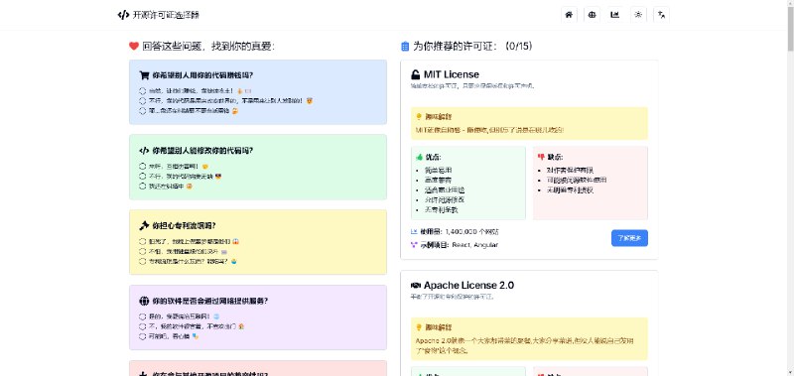The image size is (794, 376).
Task: Select the first option under 你的软件是否会通过网络提供服务
Action: pyautogui.click(x=142, y=316)
